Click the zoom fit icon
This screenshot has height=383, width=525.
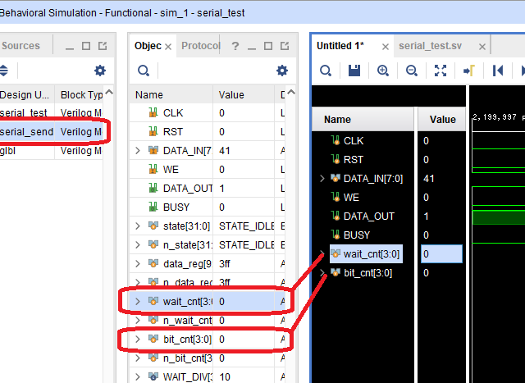coord(441,71)
